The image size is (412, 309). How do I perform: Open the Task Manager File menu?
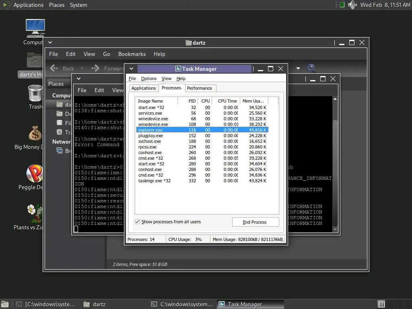(132, 78)
